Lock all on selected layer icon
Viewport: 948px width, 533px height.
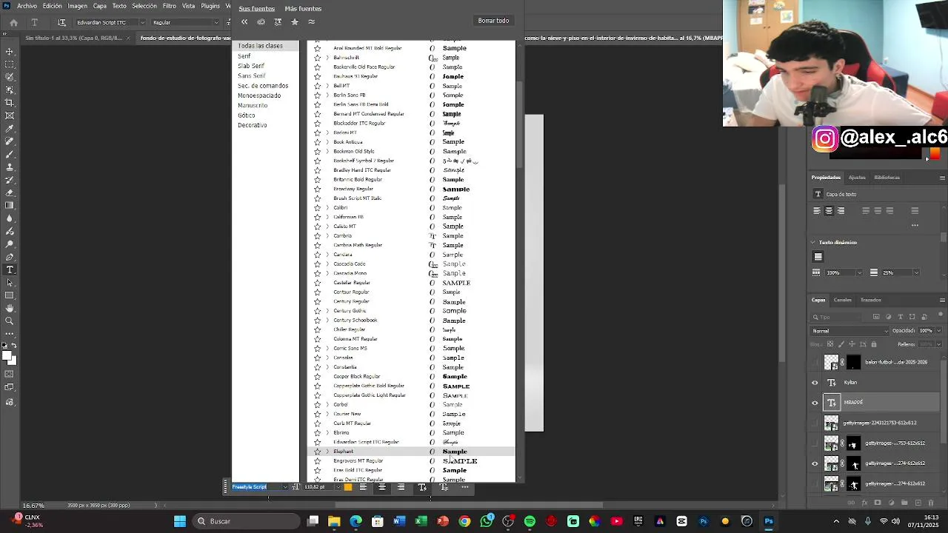874,344
